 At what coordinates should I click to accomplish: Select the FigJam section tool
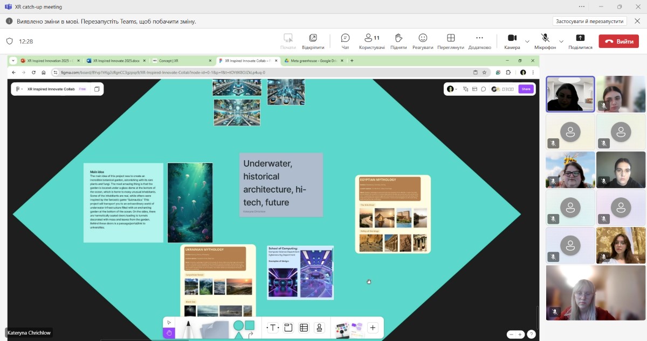288,328
